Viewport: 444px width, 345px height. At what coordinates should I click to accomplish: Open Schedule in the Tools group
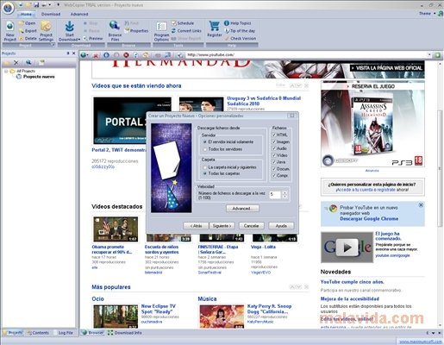[183, 23]
